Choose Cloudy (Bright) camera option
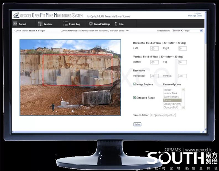 [172, 104]
